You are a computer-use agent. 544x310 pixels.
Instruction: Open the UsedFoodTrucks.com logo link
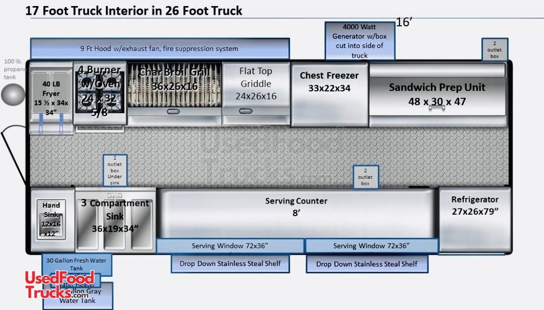pyautogui.click(x=60, y=285)
